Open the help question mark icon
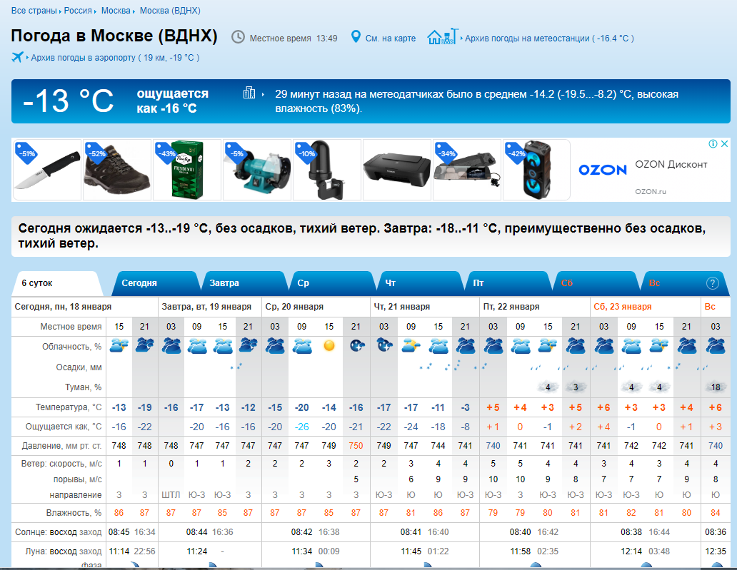 [713, 283]
